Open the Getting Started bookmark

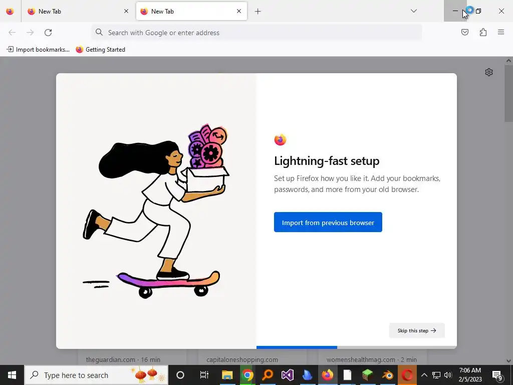(100, 50)
